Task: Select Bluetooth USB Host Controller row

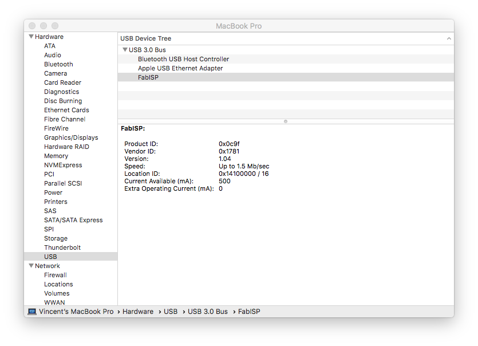Action: (286, 59)
